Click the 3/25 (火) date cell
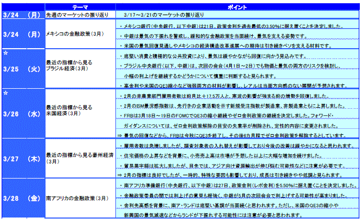The image size is (362, 224). tap(22, 70)
